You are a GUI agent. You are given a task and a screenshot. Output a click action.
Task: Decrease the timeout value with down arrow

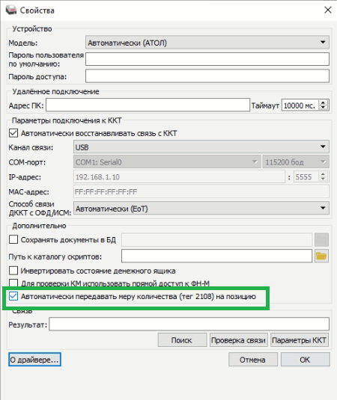pyautogui.click(x=324, y=108)
